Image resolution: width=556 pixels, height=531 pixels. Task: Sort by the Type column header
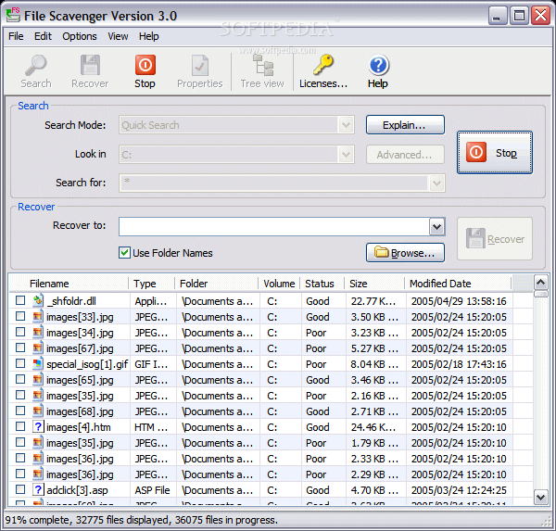pos(151,284)
